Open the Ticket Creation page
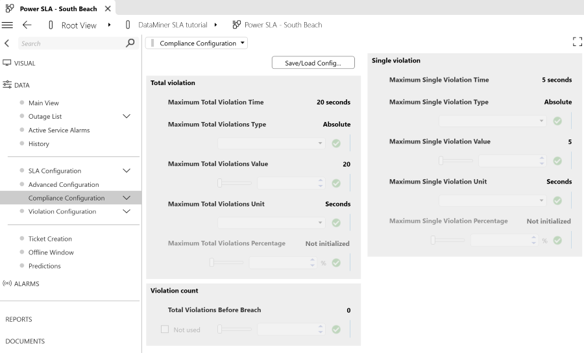The image size is (584, 353). tap(50, 239)
